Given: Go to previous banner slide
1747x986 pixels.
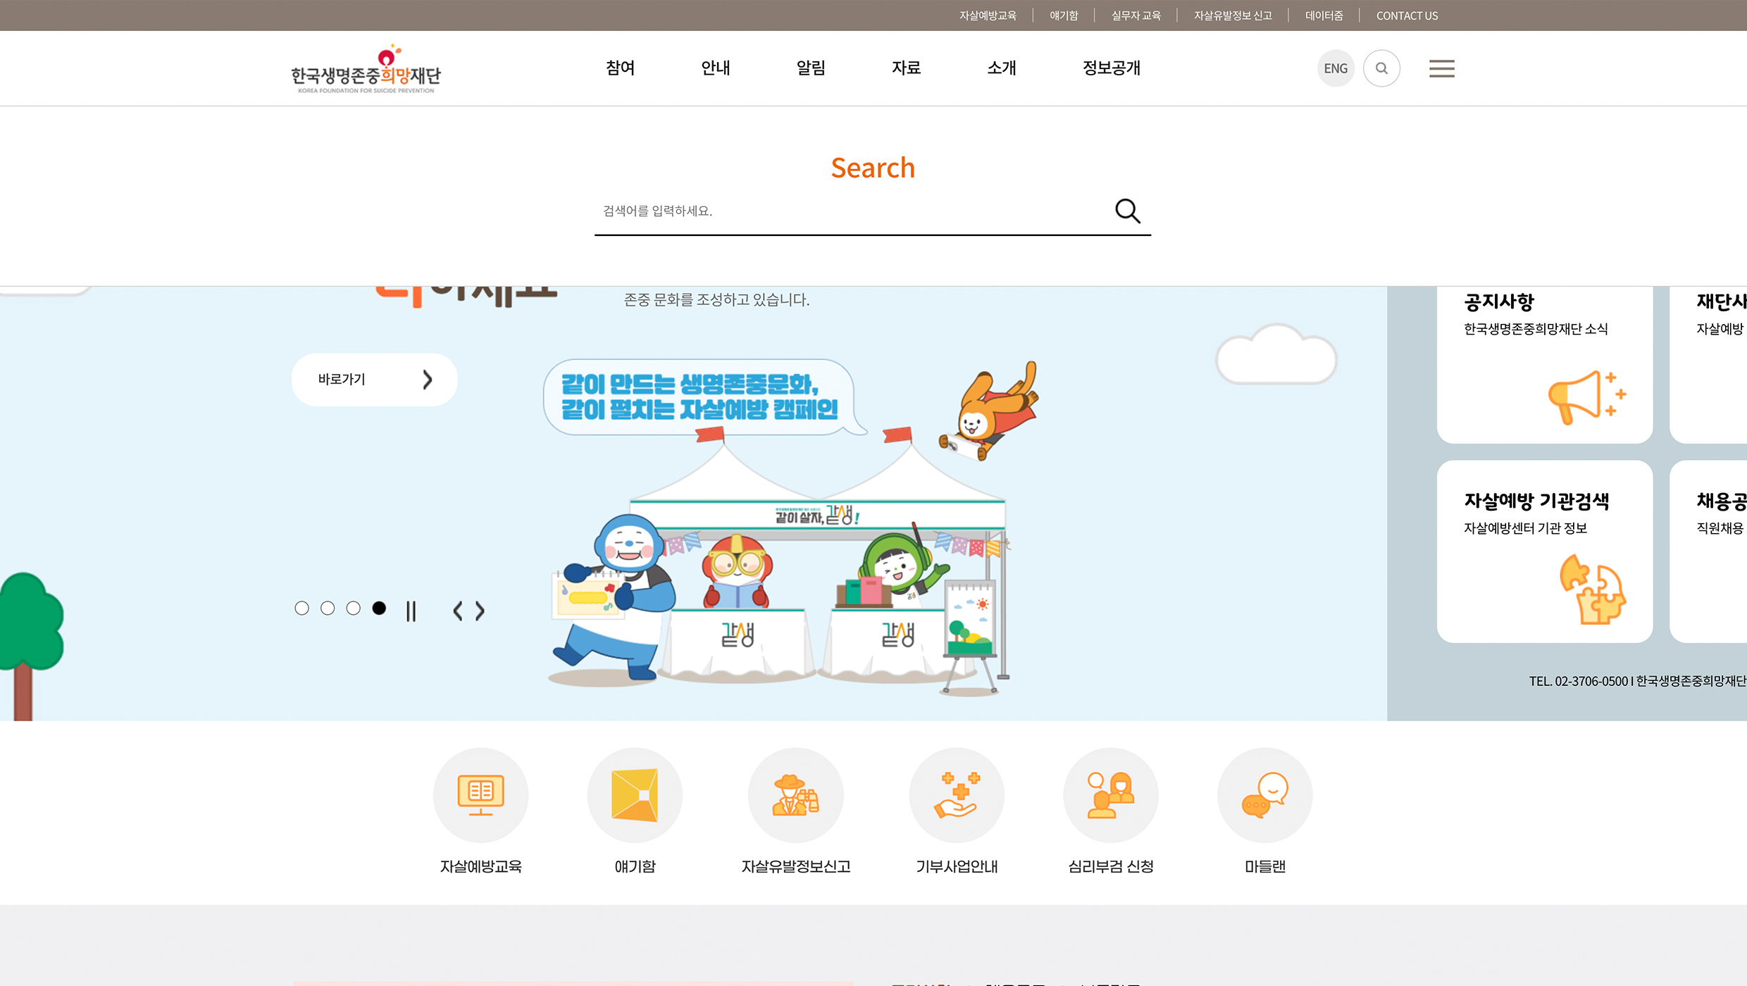Looking at the screenshot, I should pyautogui.click(x=458, y=611).
